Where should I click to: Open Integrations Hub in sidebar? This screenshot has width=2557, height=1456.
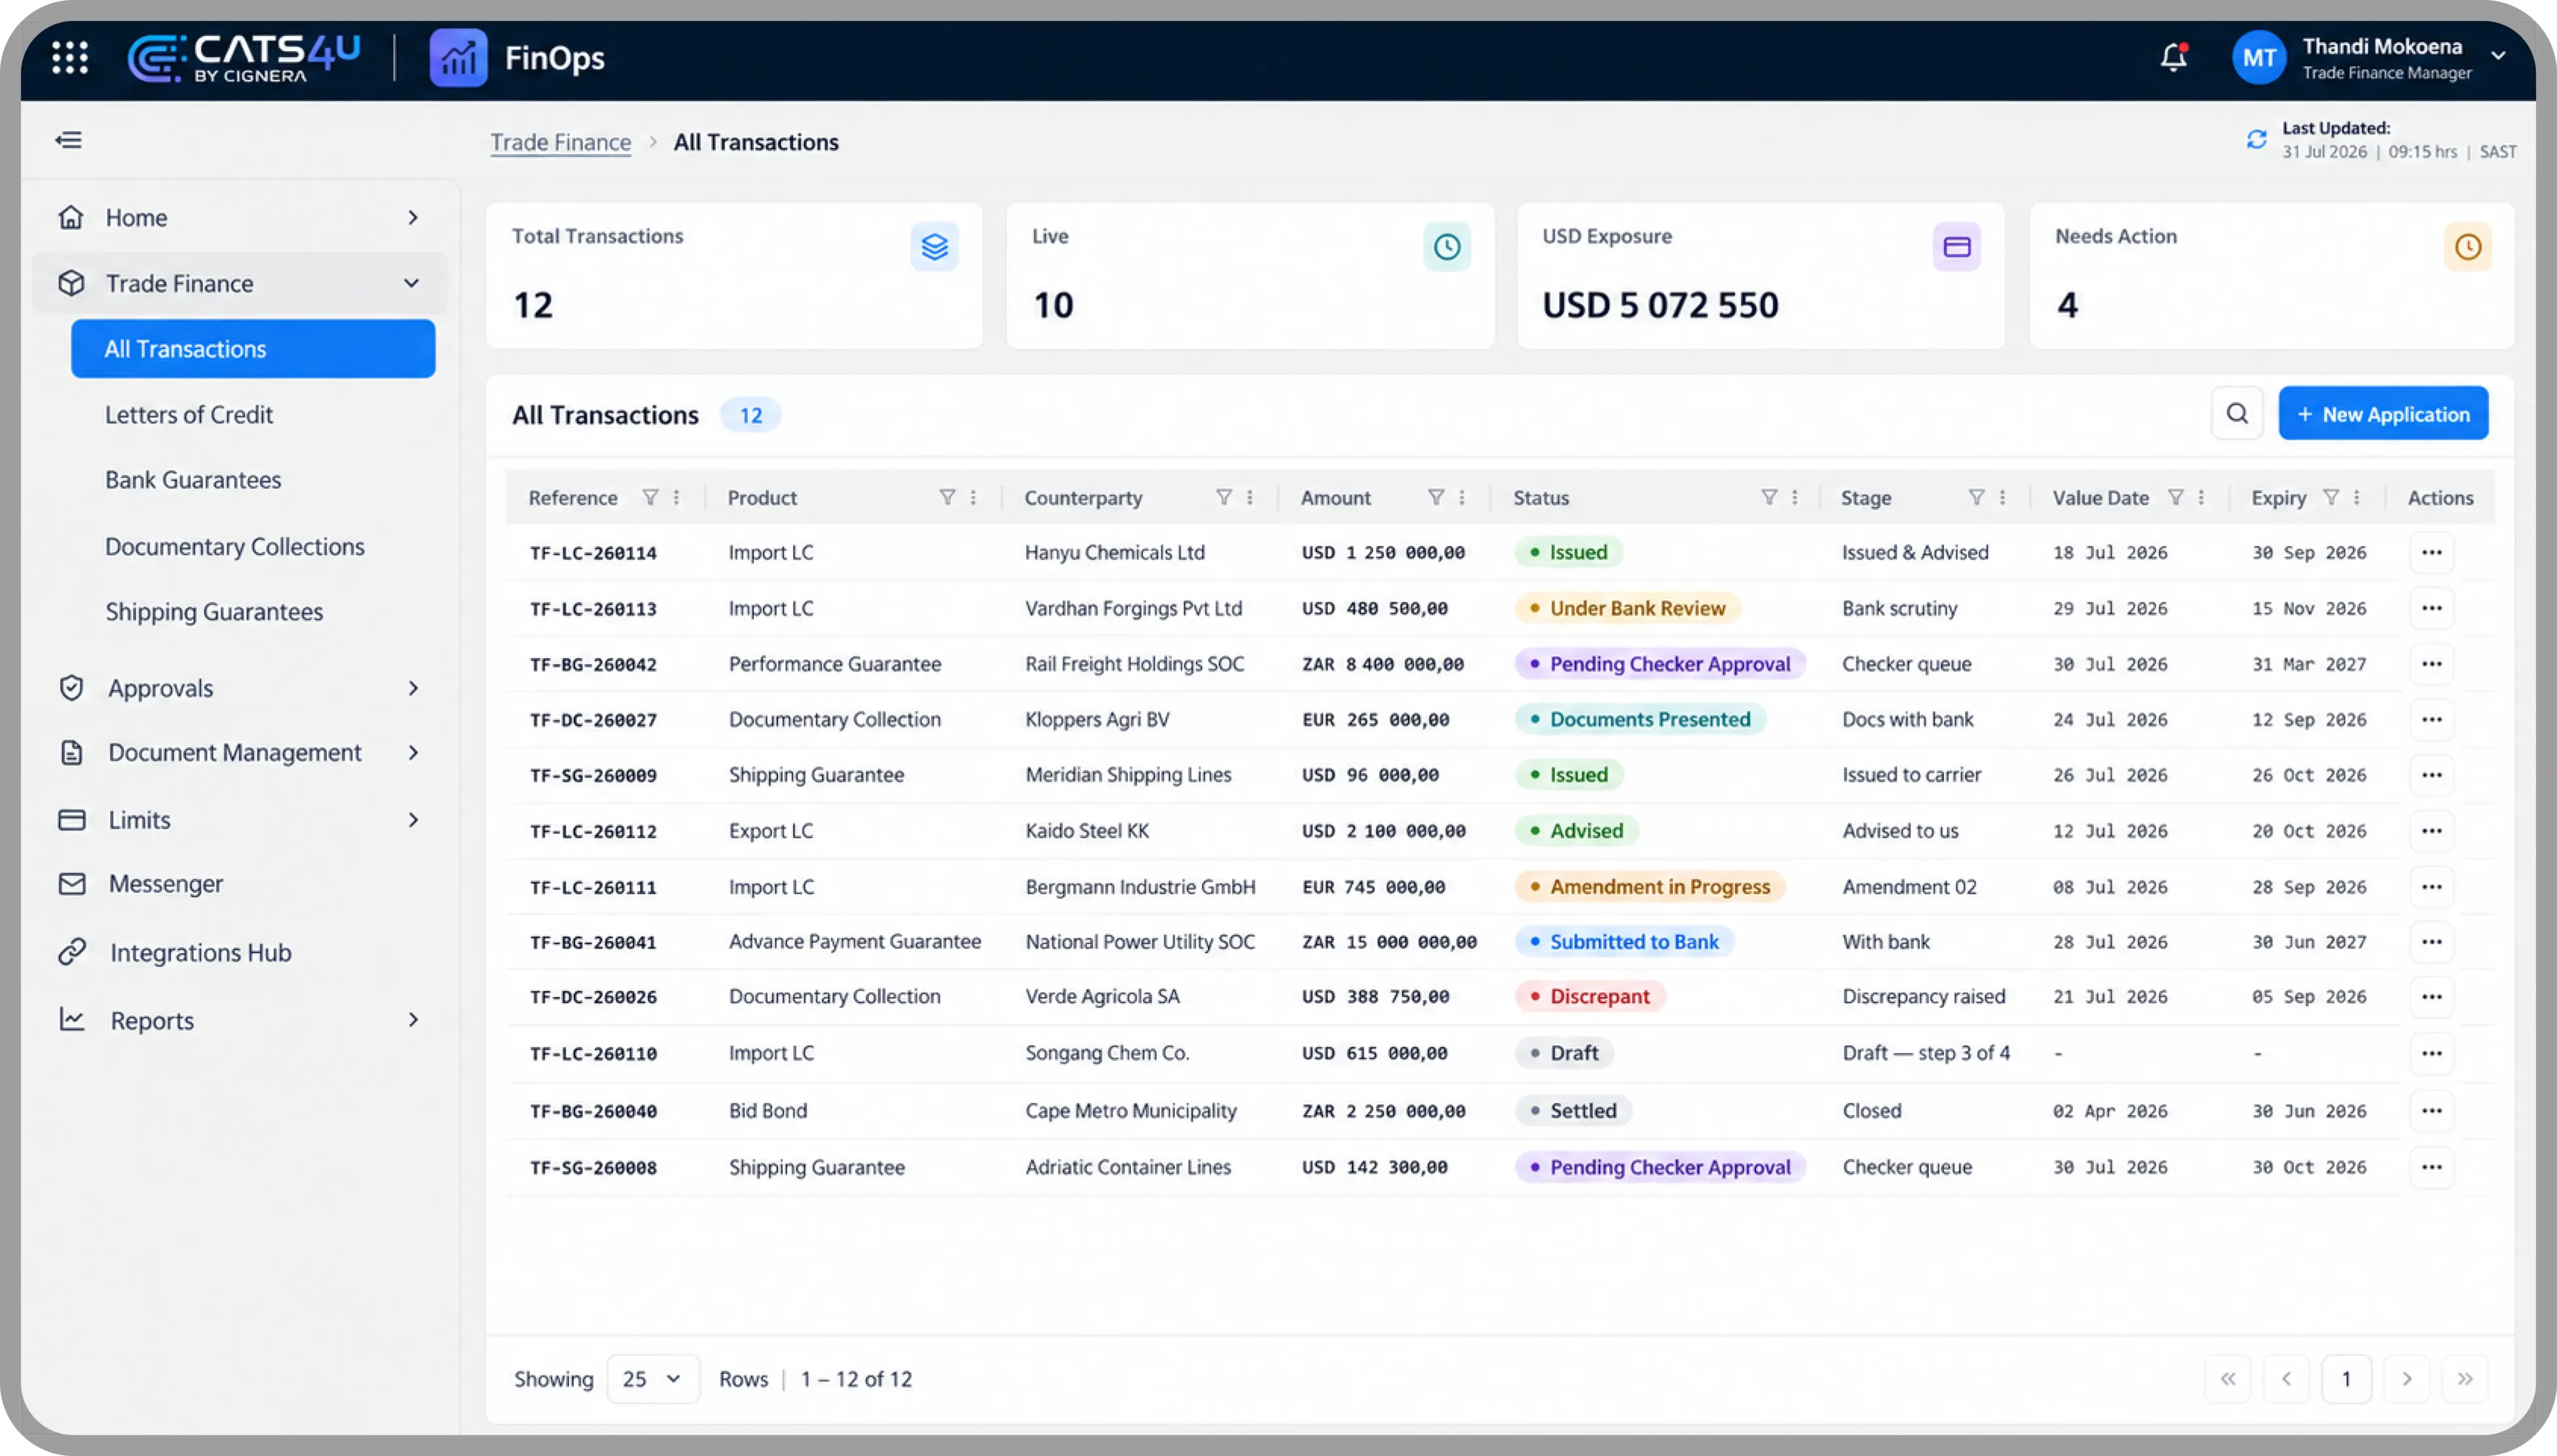click(x=200, y=952)
